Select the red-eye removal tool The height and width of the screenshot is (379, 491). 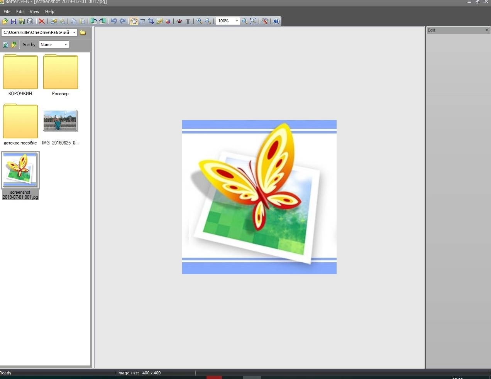[x=179, y=21]
